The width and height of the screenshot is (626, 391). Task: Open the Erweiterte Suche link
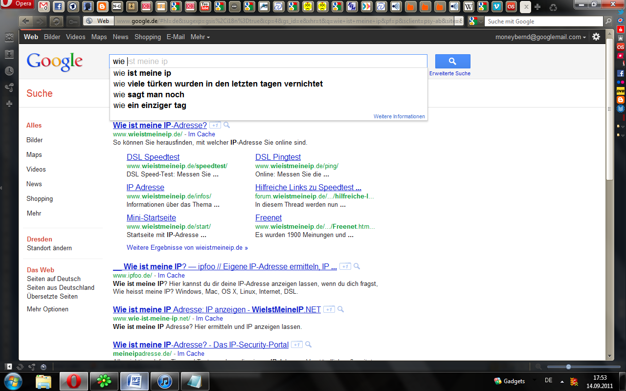(x=450, y=73)
